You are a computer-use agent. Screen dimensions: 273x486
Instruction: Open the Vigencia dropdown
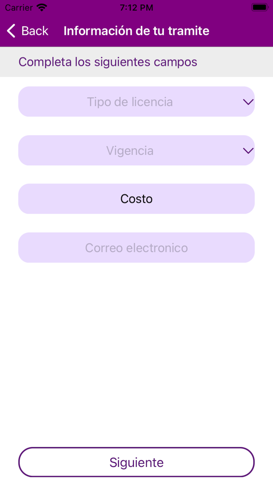pos(136,150)
